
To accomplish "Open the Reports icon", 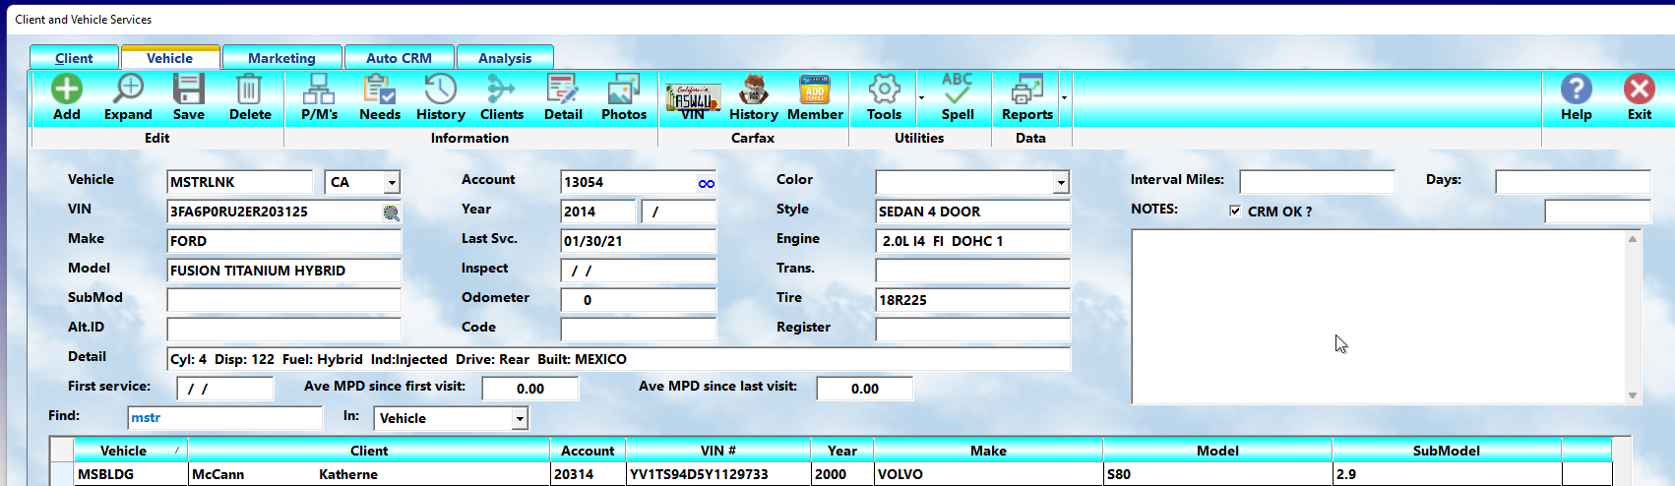I will [1026, 90].
